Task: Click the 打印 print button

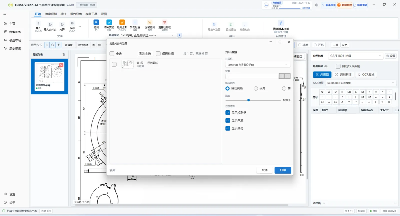Action: pyautogui.click(x=283, y=170)
